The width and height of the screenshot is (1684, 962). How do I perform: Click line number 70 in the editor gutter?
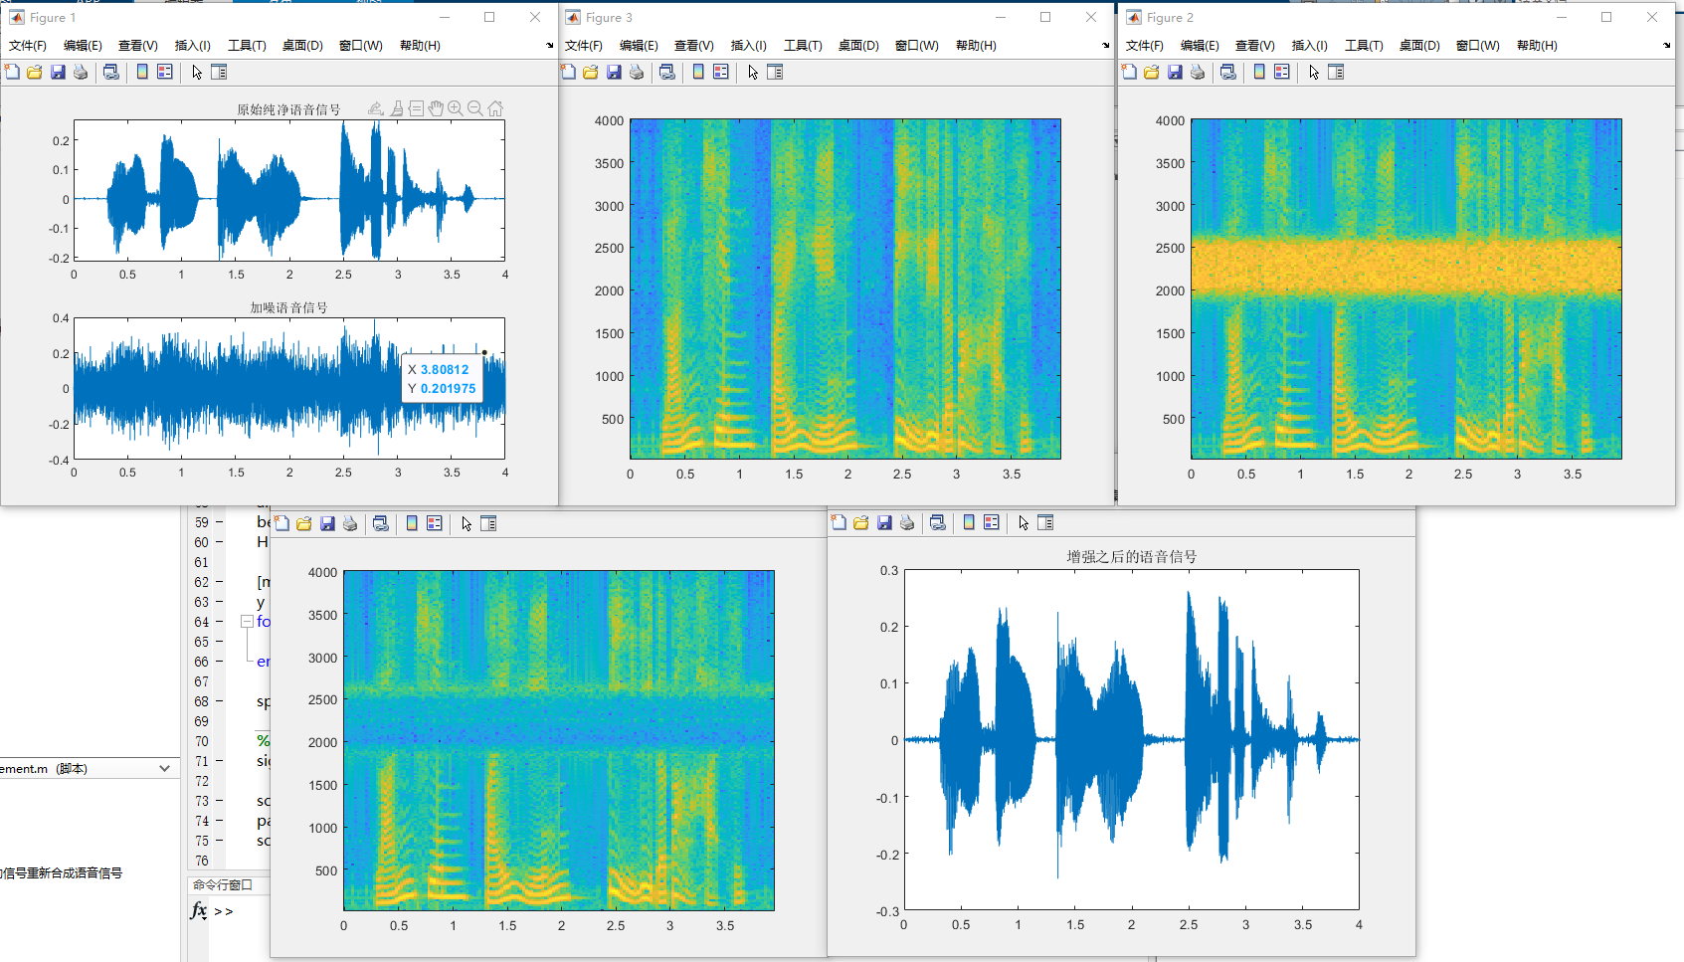pyautogui.click(x=202, y=741)
